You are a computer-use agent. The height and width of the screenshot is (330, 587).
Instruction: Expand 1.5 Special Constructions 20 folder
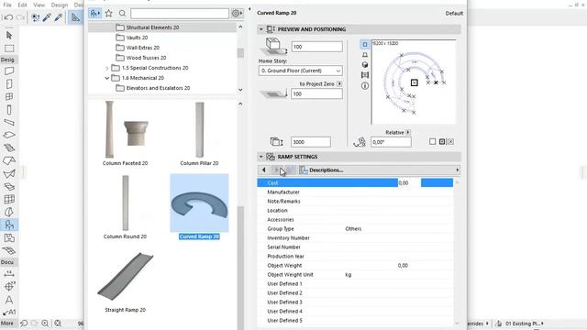coord(107,68)
